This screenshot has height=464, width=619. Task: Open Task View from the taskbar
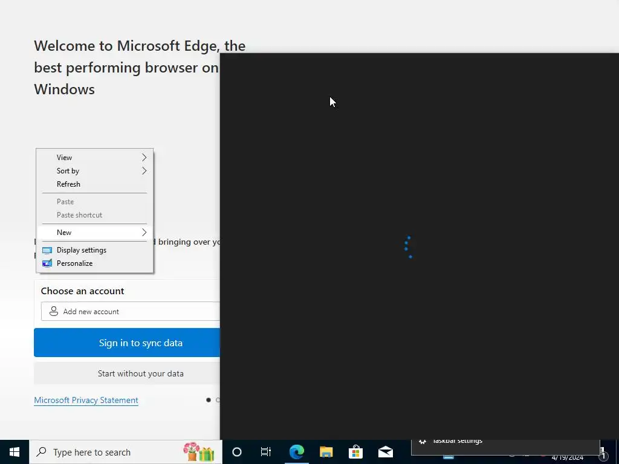point(266,452)
